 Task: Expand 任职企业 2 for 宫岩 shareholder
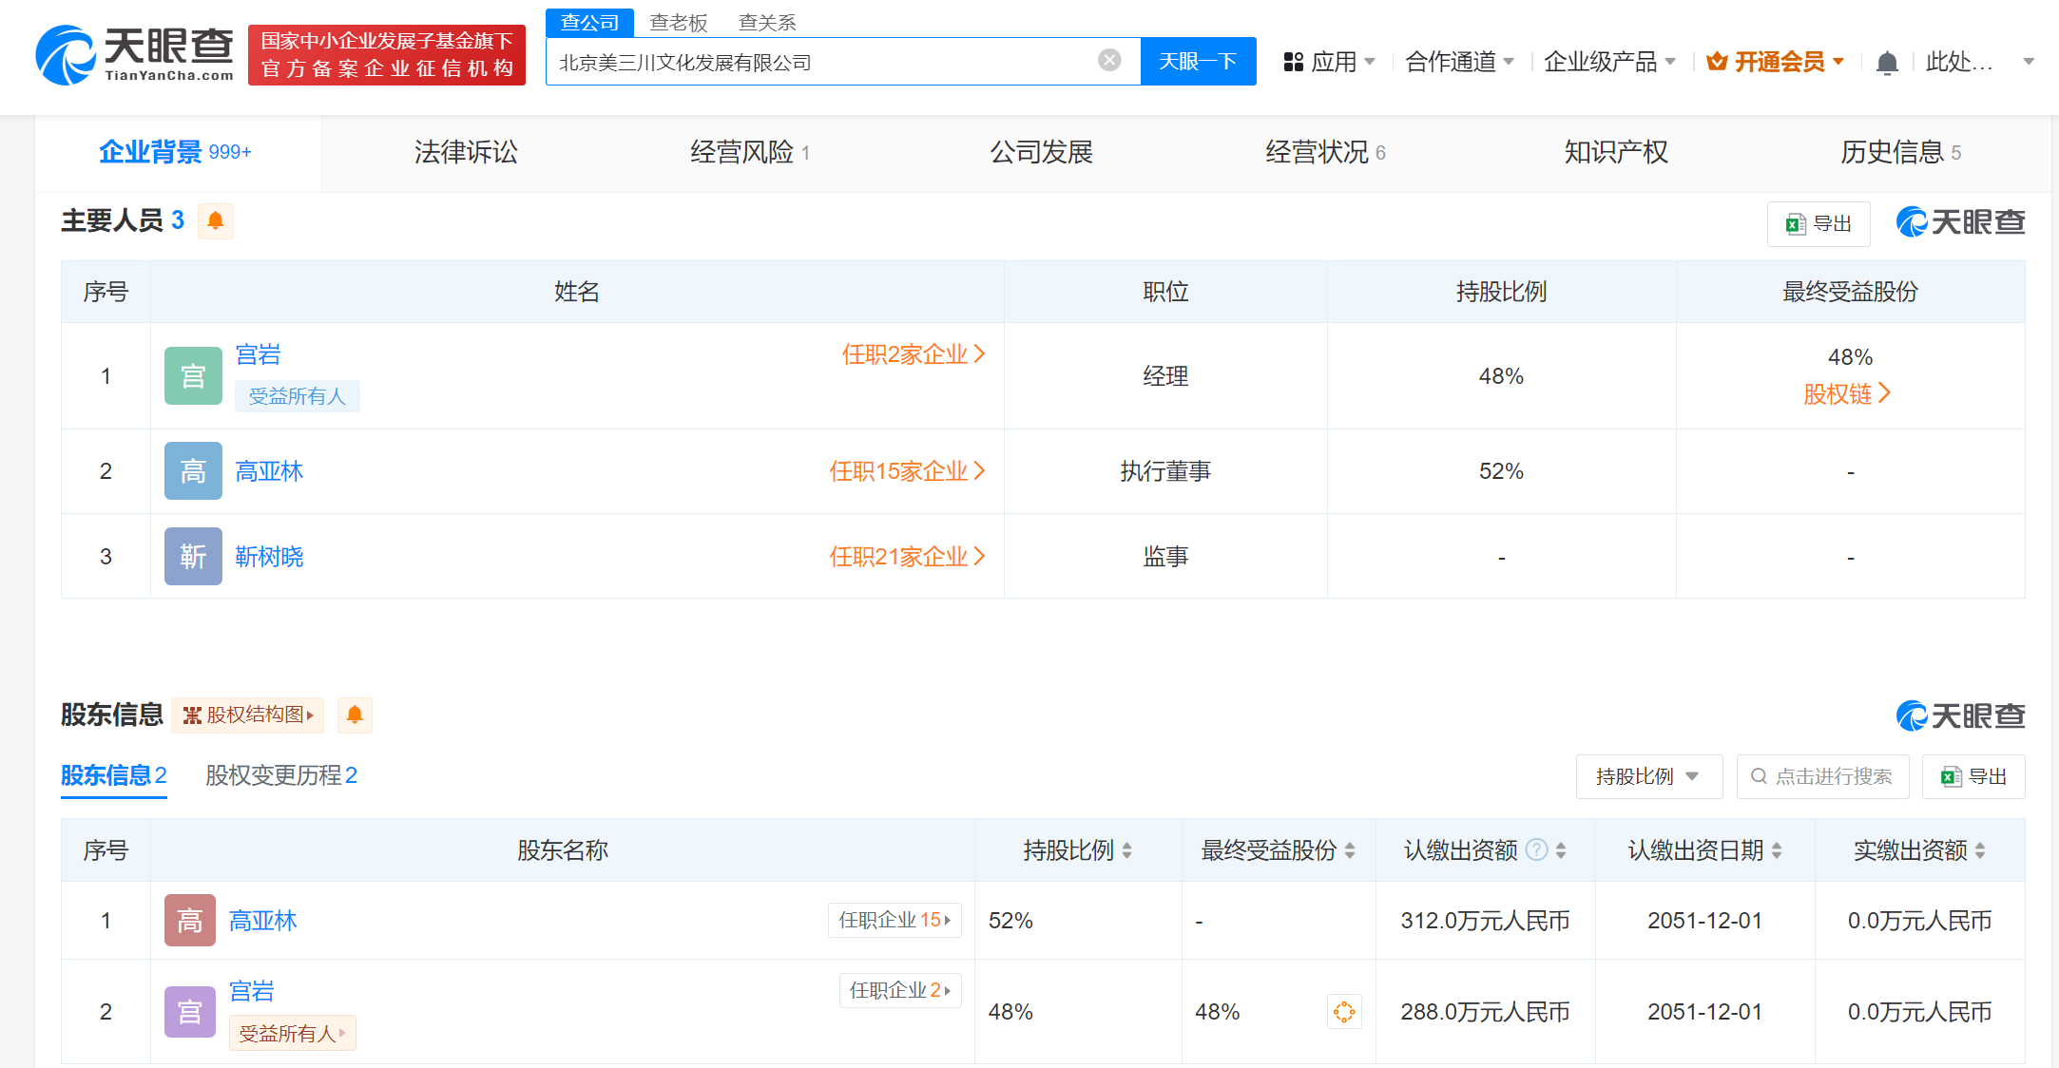click(x=900, y=990)
